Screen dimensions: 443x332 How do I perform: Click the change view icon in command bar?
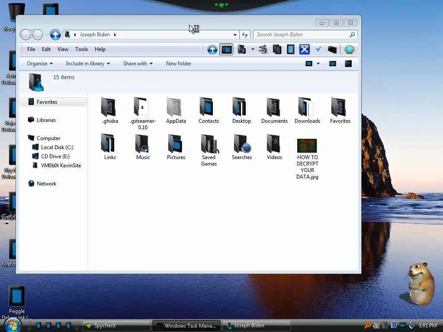[x=309, y=64]
